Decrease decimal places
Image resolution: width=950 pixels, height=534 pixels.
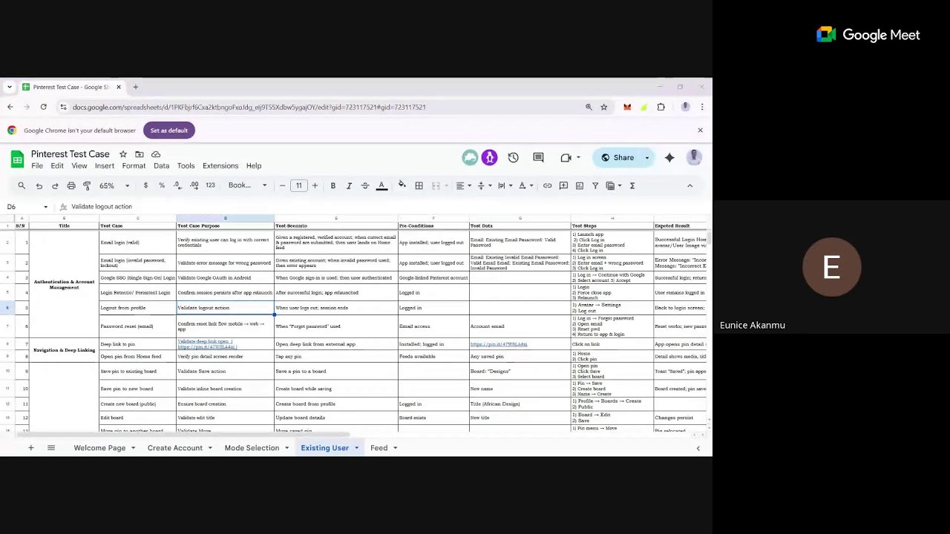[177, 185]
